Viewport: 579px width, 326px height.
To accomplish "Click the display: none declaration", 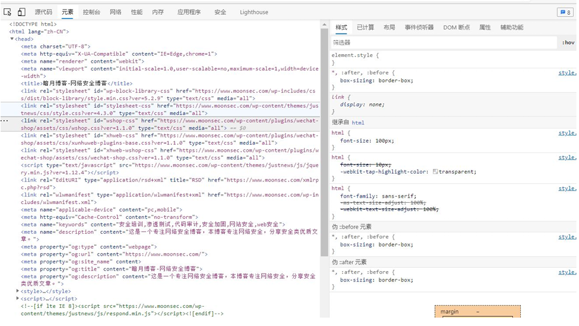I will pos(362,105).
